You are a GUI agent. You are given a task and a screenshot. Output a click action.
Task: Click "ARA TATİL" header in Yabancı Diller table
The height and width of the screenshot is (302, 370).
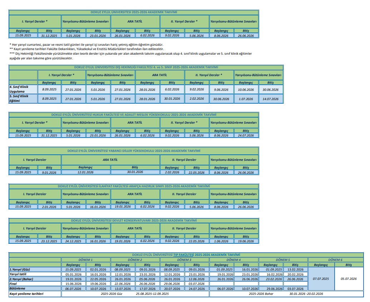click(110, 160)
